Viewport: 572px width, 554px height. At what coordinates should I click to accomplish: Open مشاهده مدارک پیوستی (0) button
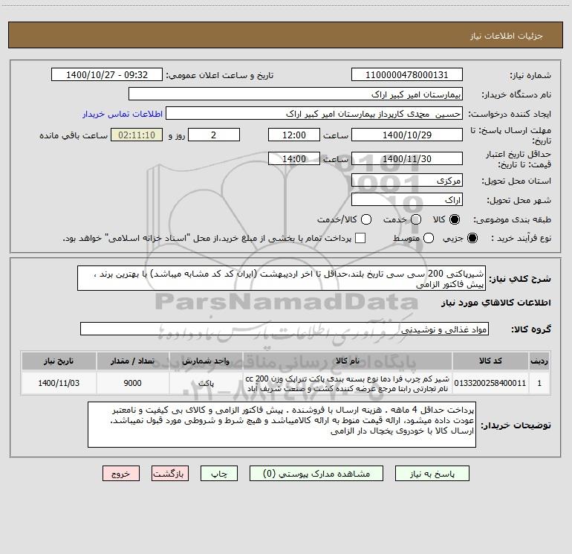click(316, 474)
